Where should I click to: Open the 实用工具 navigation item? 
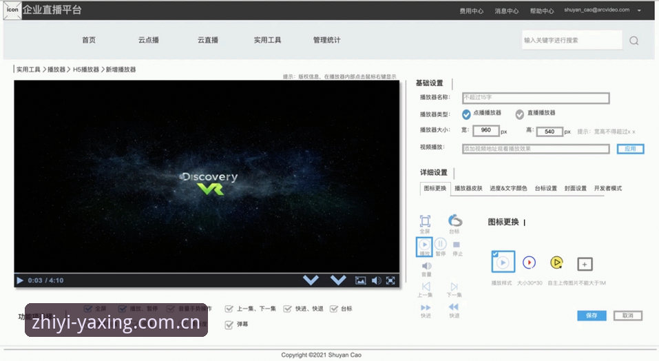tap(267, 40)
